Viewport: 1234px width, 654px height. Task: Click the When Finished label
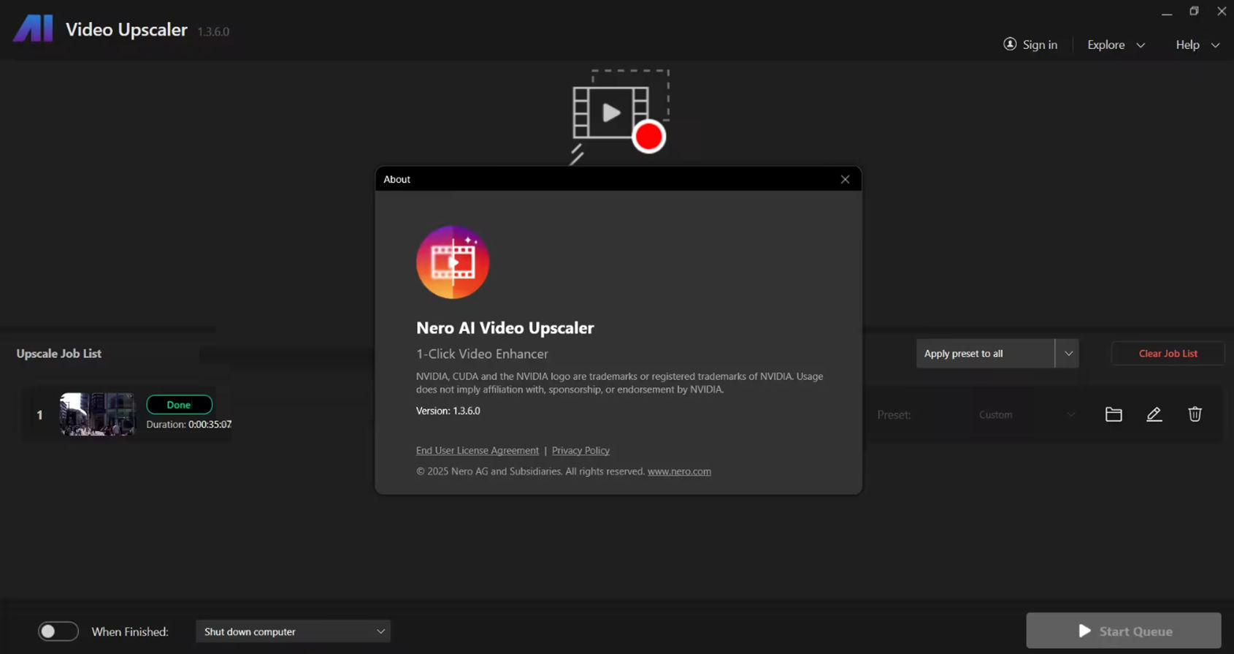pyautogui.click(x=130, y=632)
